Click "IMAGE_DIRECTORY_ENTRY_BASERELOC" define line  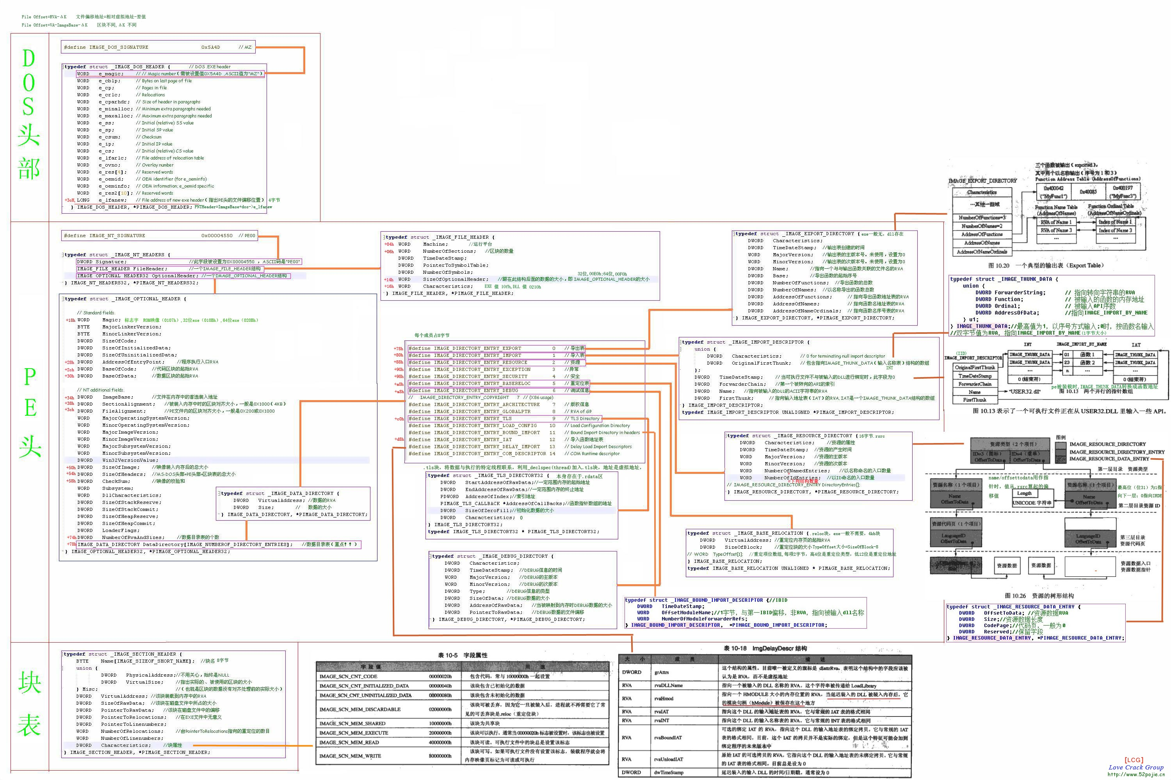(x=498, y=383)
